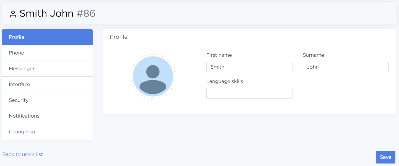The height and width of the screenshot is (166, 399).
Task: Select the Security tab
Action: click(x=47, y=100)
